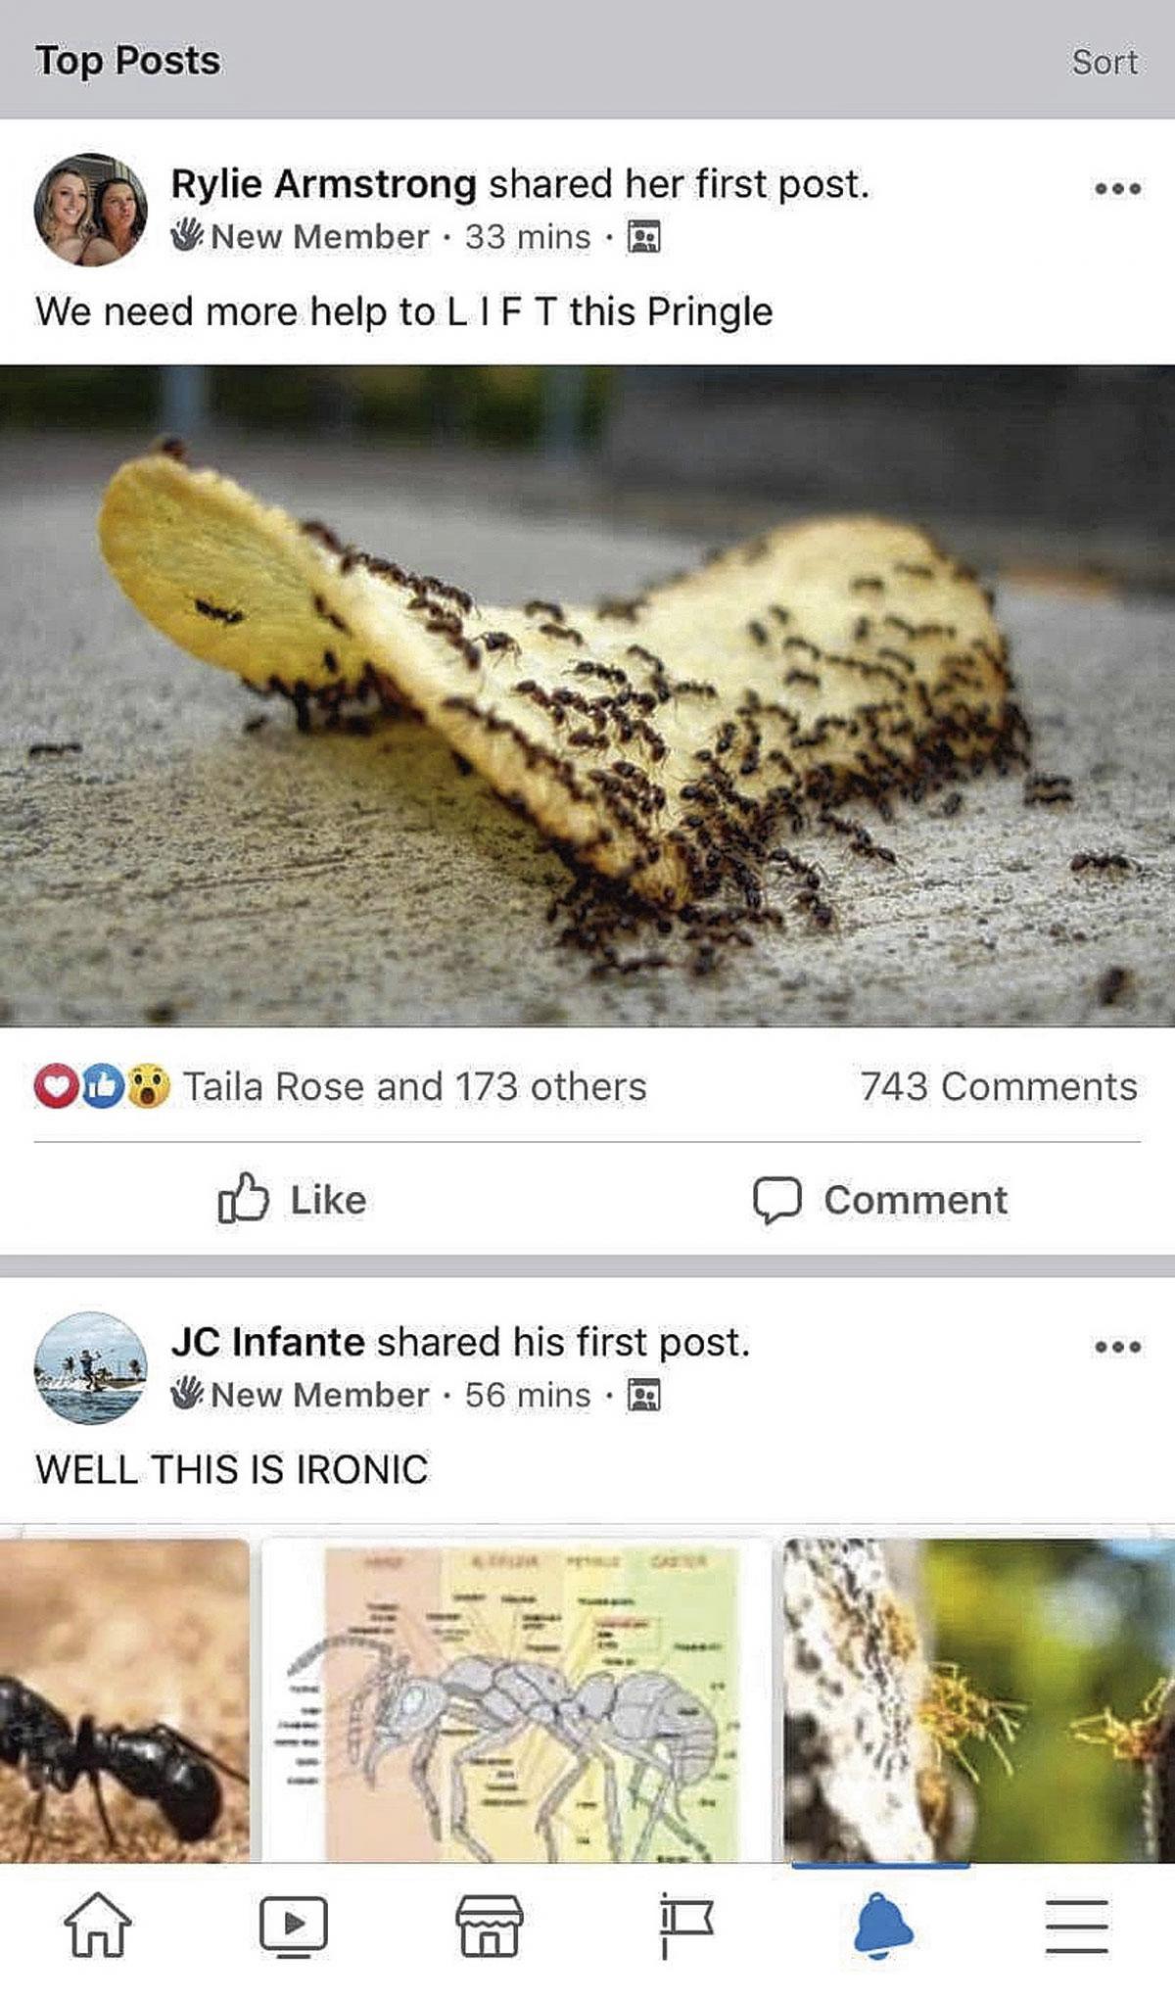Open the Watch video tab

tap(293, 1925)
